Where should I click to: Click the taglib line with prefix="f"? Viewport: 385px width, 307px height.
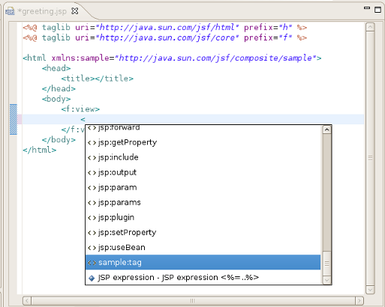[164, 37]
